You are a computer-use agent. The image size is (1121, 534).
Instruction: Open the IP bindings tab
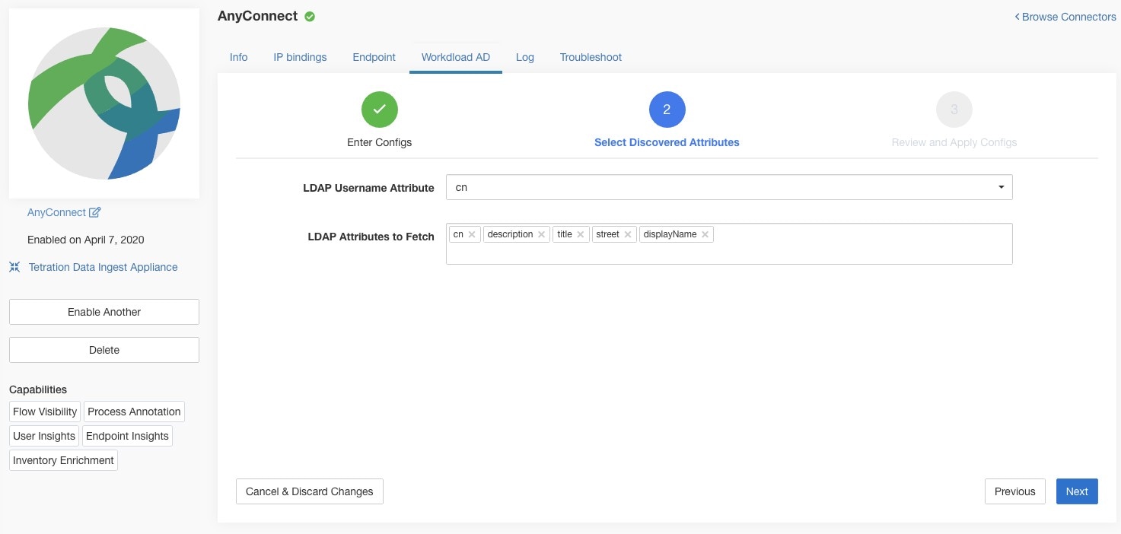301,57
